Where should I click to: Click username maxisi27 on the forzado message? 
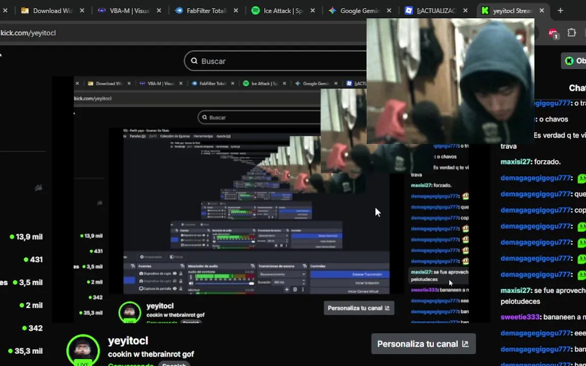[515, 162]
